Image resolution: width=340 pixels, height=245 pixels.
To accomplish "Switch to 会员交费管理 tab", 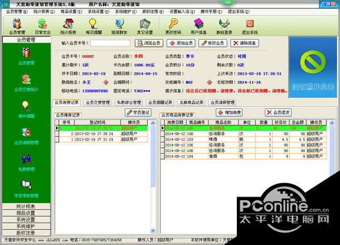I will (x=97, y=103).
